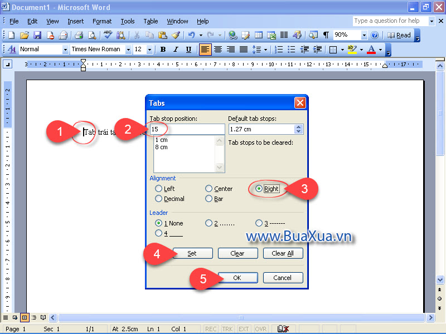Open the Font Size dropdown showing 12
Screen dimensions: 446x334
click(149, 50)
